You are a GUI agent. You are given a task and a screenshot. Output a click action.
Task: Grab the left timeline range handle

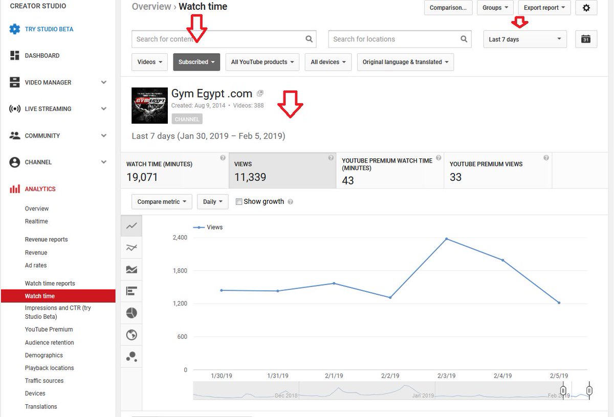[x=563, y=390]
